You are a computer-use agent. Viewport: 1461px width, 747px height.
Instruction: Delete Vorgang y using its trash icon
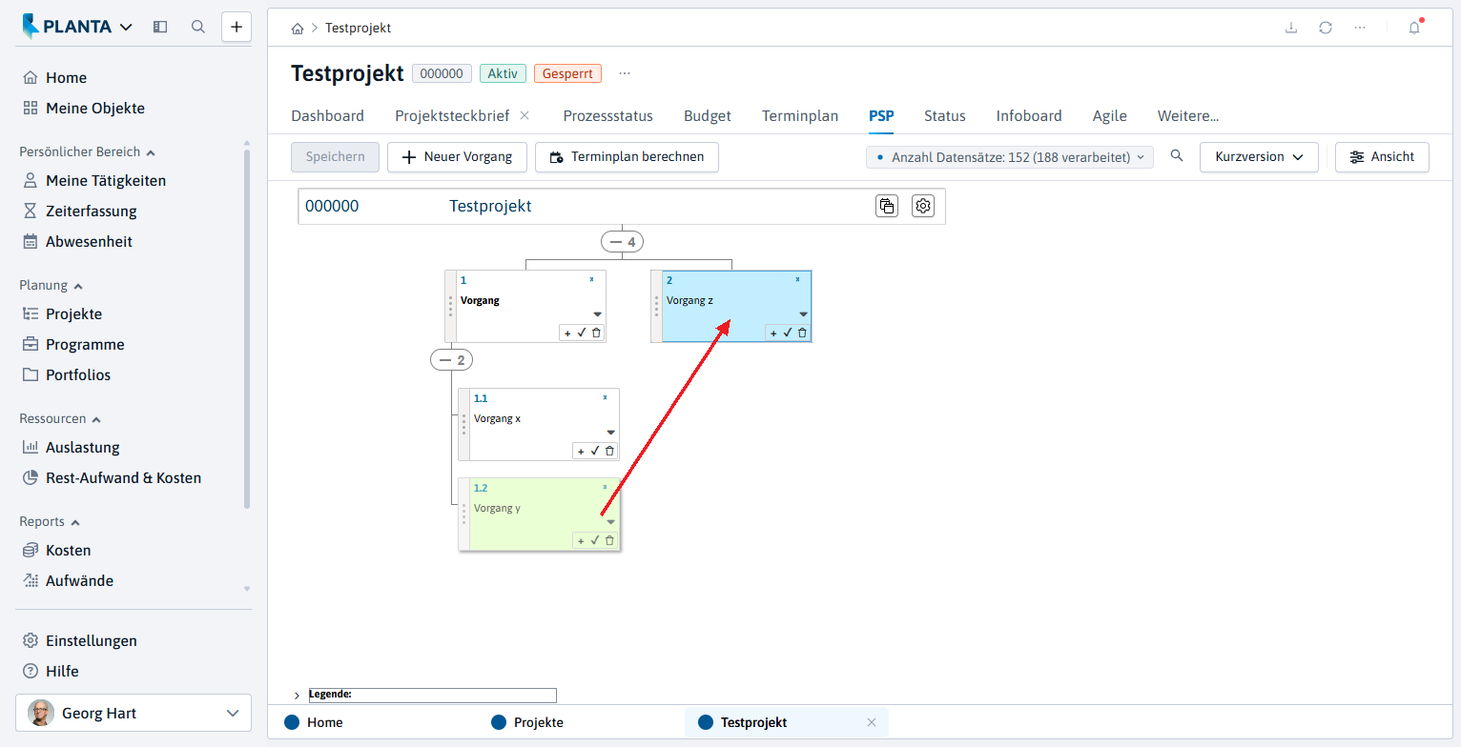609,540
